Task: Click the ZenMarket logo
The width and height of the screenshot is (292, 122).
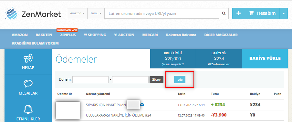Action: [x=33, y=14]
